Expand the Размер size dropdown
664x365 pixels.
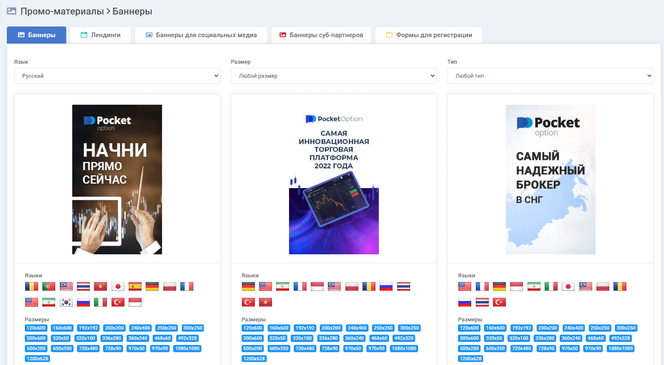333,76
